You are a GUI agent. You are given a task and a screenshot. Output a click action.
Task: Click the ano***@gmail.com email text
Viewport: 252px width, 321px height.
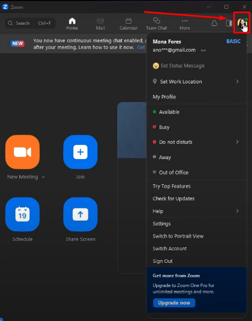174,50
